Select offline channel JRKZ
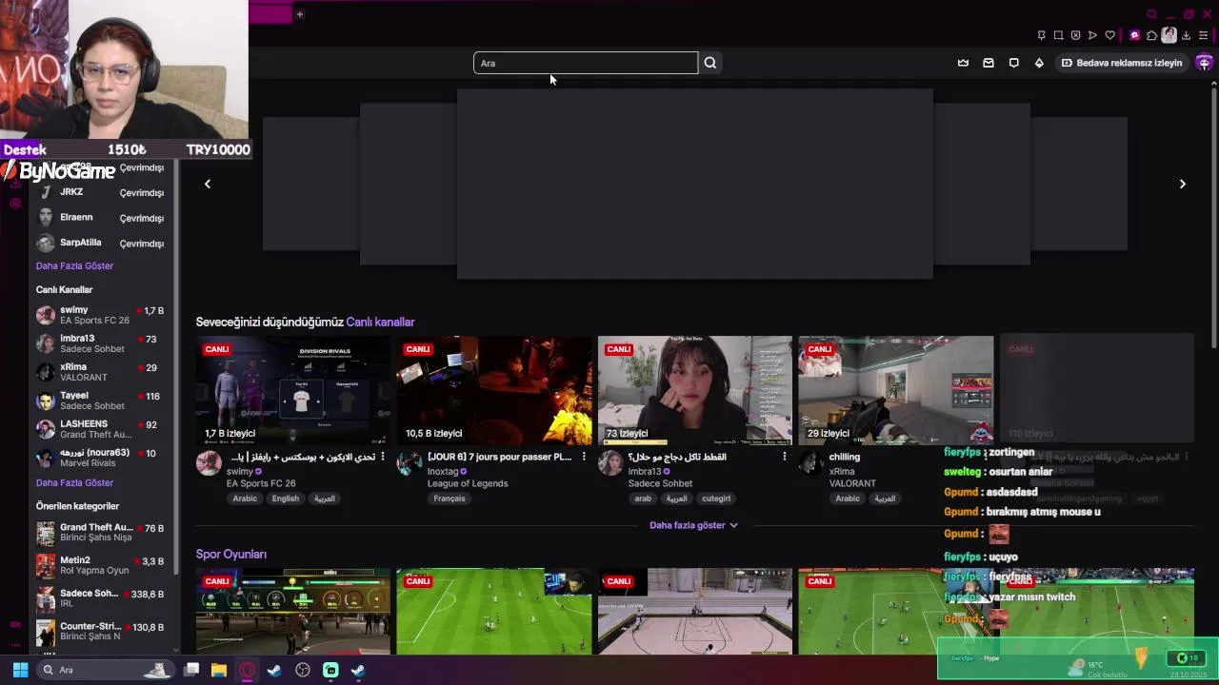Image resolution: width=1219 pixels, height=685 pixels. coord(100,192)
